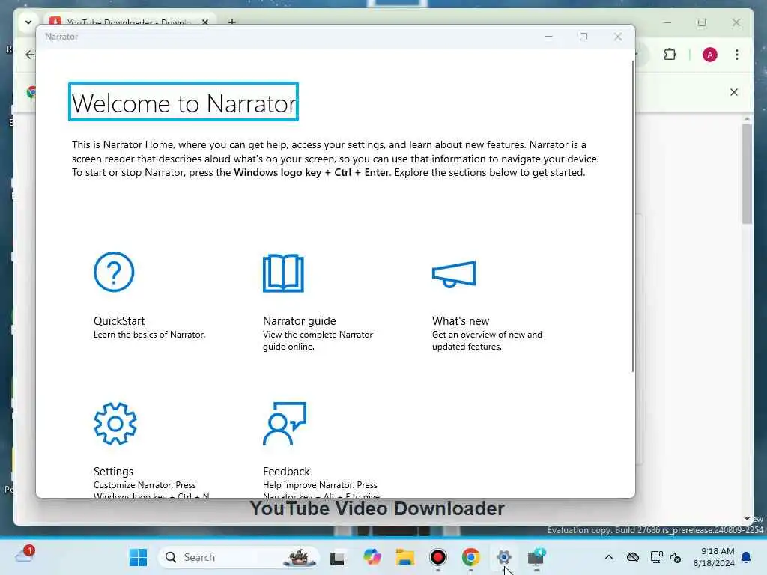Open weather widget on taskbar
The height and width of the screenshot is (575, 767).
pos(25,556)
